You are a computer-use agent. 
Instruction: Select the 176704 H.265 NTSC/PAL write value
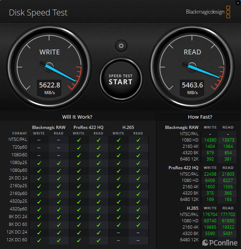coord(210,214)
